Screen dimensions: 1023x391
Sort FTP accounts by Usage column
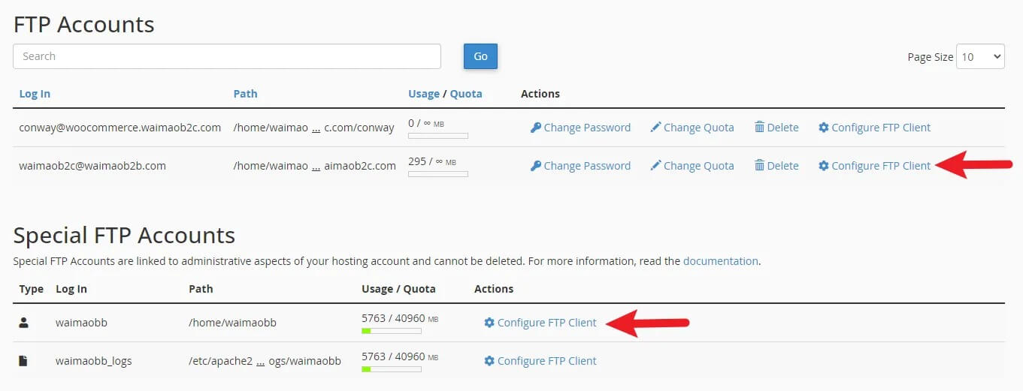tap(424, 94)
